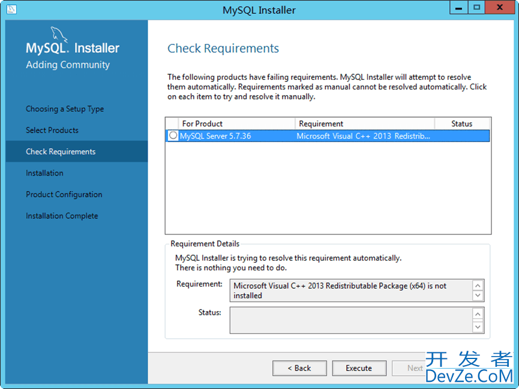This screenshot has height=389, width=519.
Task: Go to Installation step
Action: [44, 173]
